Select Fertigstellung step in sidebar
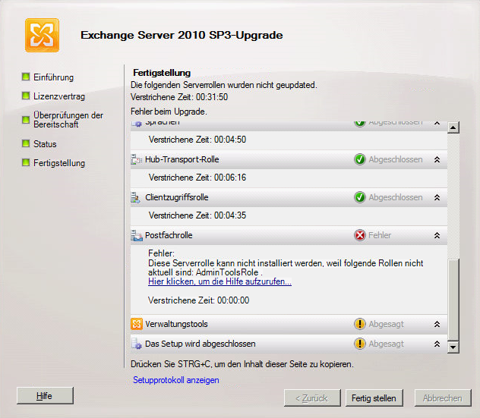Viewport: 480px width, 418px height. click(x=59, y=163)
